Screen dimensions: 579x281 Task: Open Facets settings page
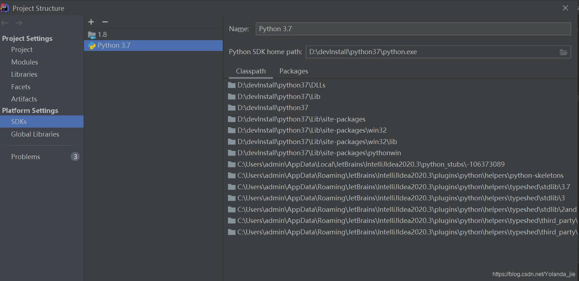coord(21,87)
